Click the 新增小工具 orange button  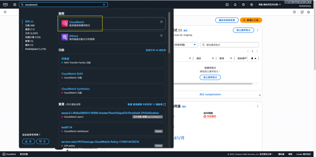(251, 20)
